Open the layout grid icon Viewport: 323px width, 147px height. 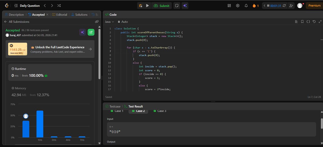click(x=229, y=6)
